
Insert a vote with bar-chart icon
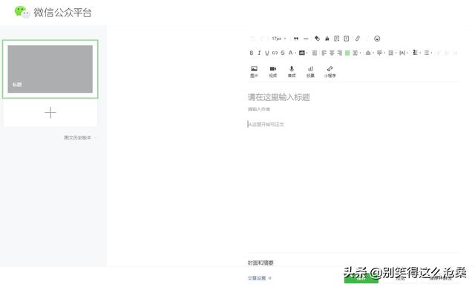click(x=310, y=72)
